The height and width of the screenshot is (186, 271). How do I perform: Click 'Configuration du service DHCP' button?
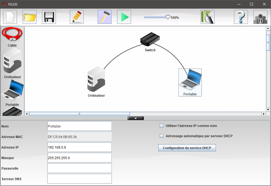187,148
